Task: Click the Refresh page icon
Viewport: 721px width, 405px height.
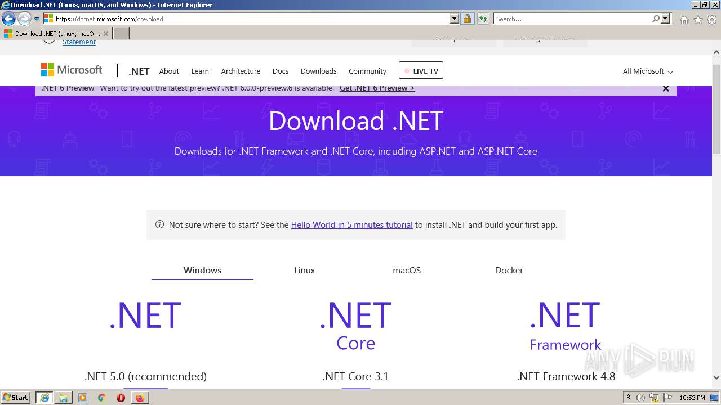Action: 483,19
